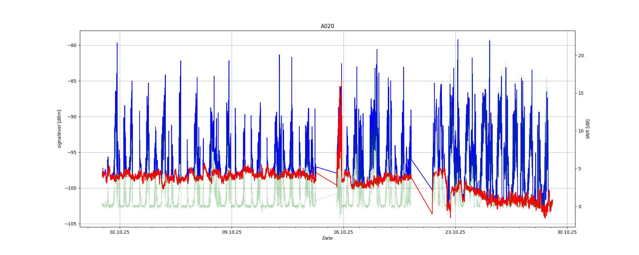Click the SNR [dB] axis label
This screenshot has width=639, height=255.
click(588, 129)
